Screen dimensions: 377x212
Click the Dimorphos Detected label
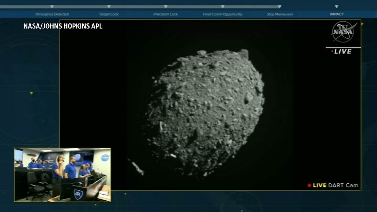tap(52, 14)
